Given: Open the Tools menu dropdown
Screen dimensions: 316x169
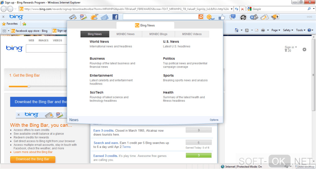Looking at the screenshot, I should pos(301,30).
